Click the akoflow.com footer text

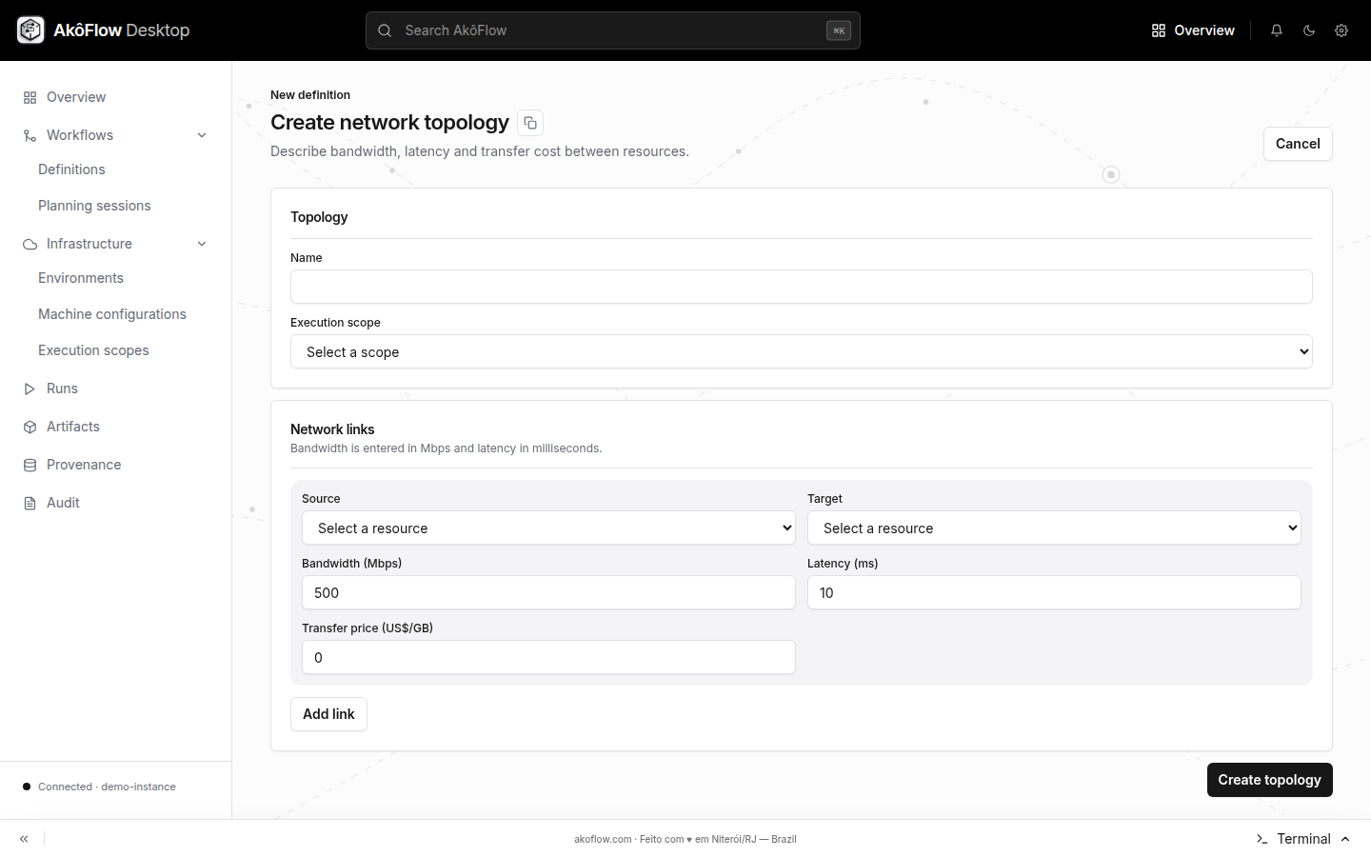pyautogui.click(x=685, y=839)
